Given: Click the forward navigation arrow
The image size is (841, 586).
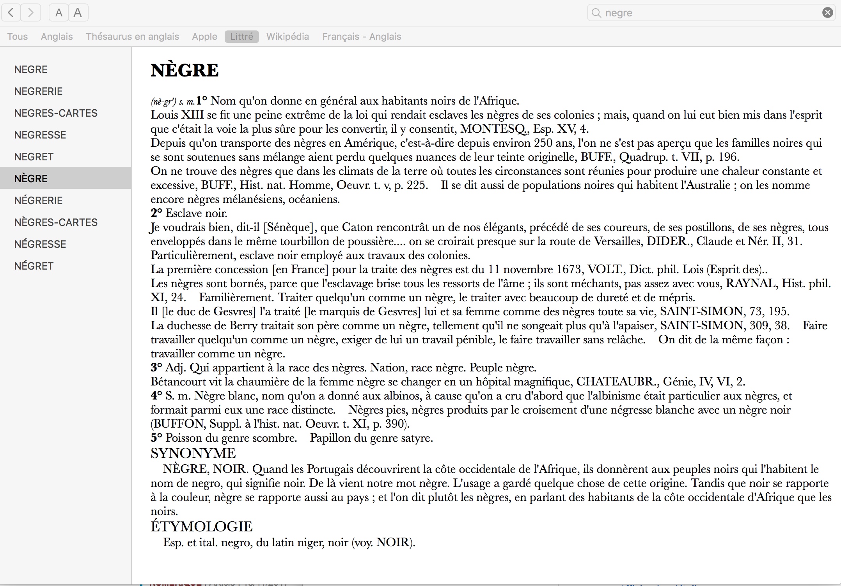Looking at the screenshot, I should pos(31,13).
